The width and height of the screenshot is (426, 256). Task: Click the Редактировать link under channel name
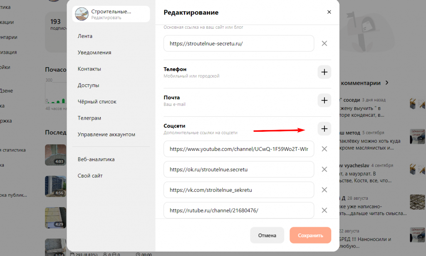coord(106,18)
